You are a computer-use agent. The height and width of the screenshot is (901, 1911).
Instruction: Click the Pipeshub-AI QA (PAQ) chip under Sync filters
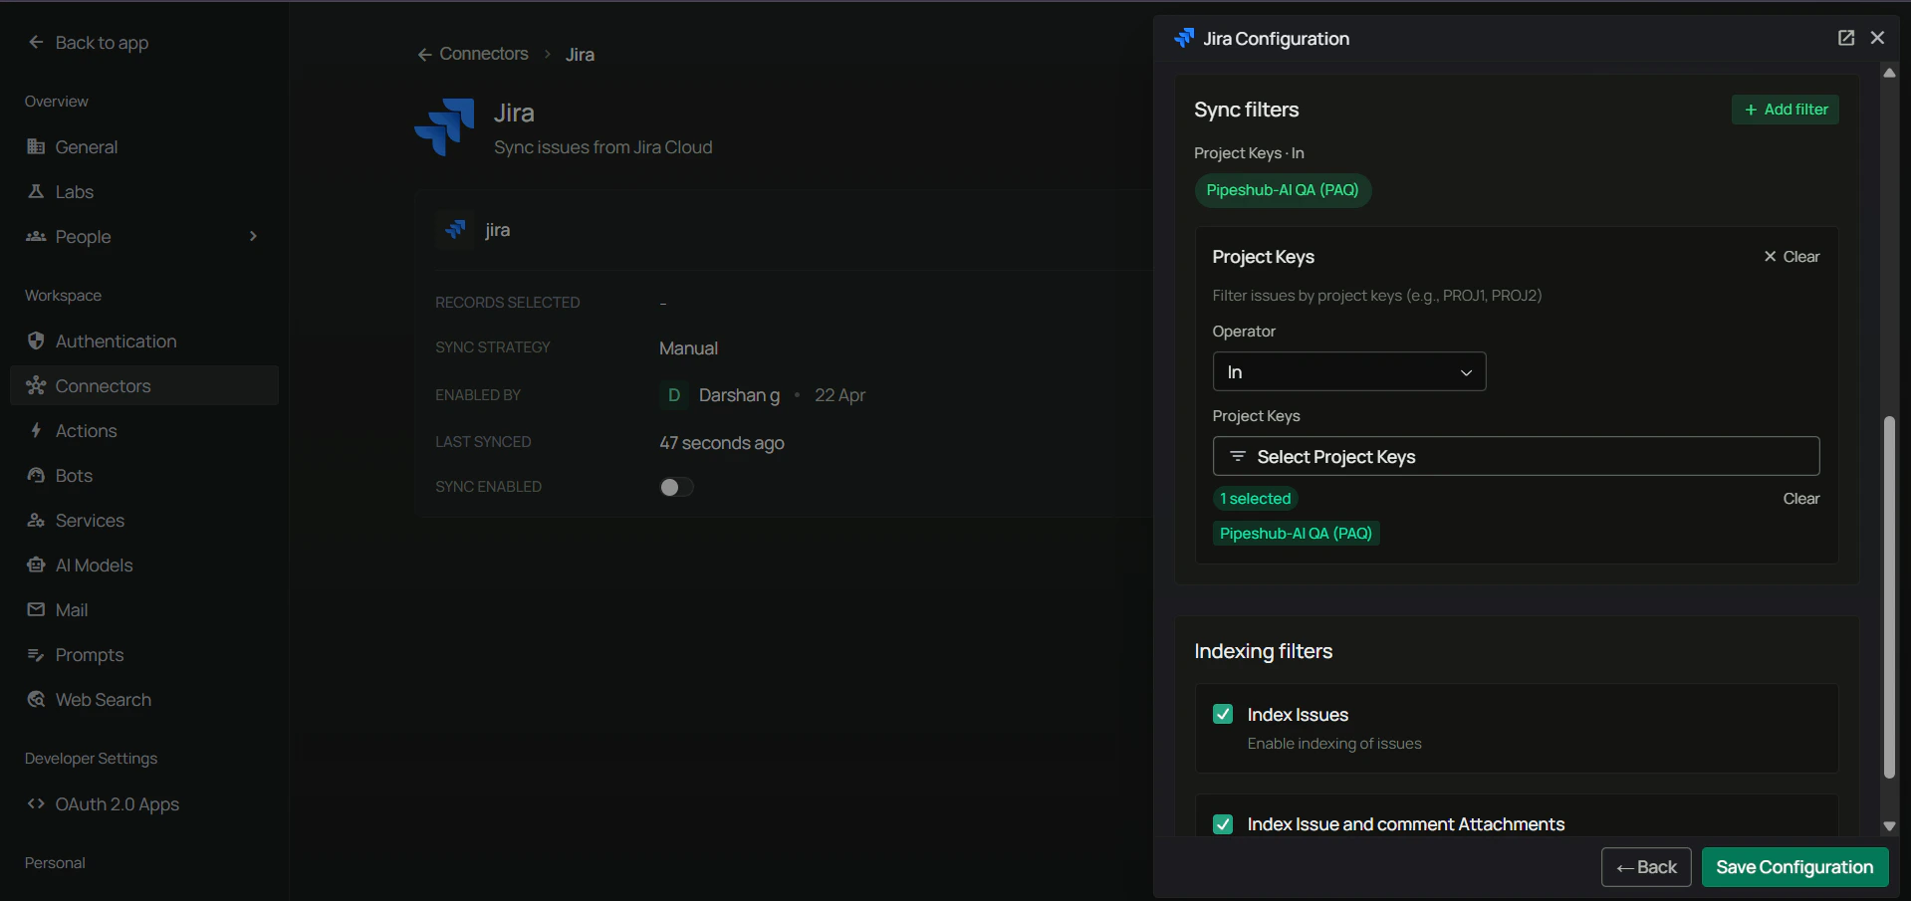click(x=1283, y=190)
